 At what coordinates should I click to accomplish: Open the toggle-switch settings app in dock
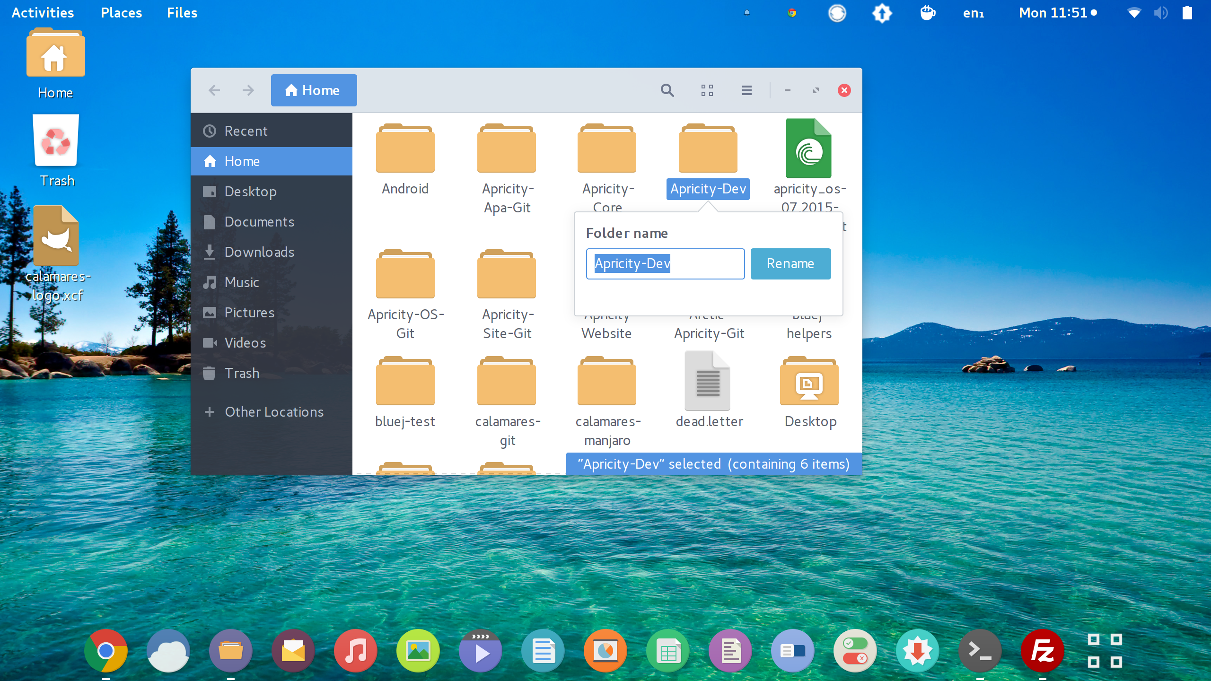(855, 651)
